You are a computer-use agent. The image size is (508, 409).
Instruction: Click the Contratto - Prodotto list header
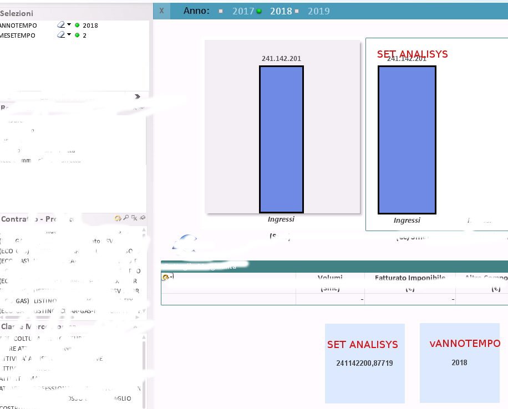click(73, 219)
